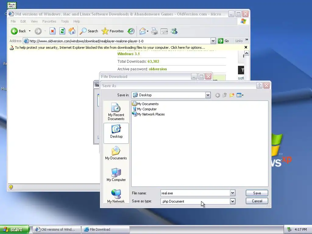Click the desktop icon at top-left corner
Image resolution: width=312 pixels, height=234 pixels.
[12, 5]
